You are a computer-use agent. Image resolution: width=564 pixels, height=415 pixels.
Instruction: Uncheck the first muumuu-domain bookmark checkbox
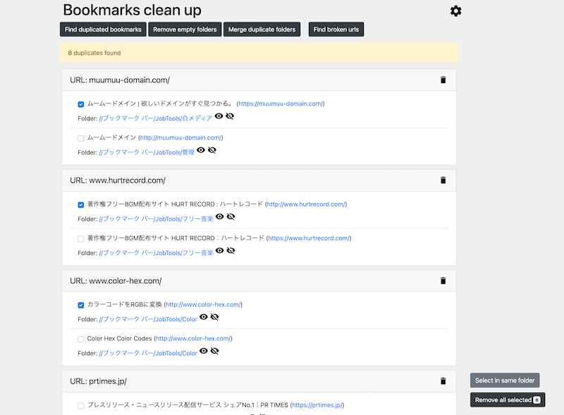click(81, 104)
